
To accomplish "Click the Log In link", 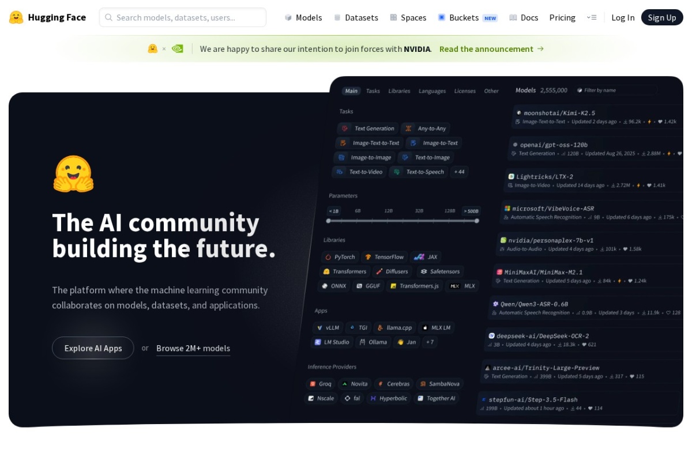I will click(x=623, y=17).
